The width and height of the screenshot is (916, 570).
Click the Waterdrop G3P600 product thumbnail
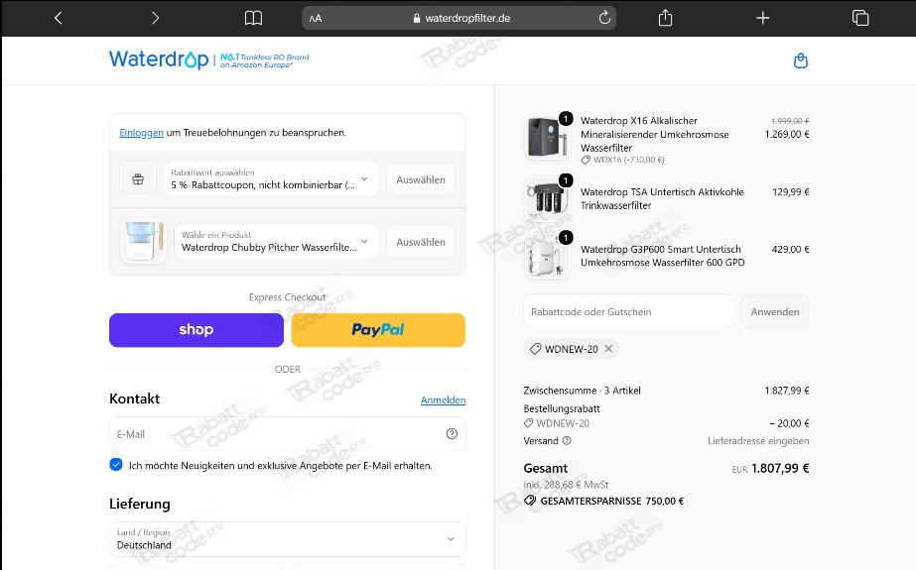pos(548,256)
